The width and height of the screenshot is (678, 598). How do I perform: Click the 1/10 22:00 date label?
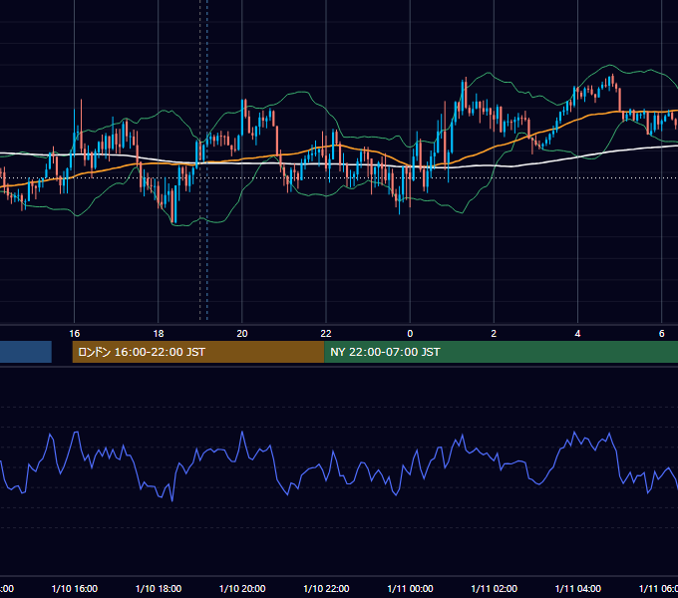coord(326,588)
